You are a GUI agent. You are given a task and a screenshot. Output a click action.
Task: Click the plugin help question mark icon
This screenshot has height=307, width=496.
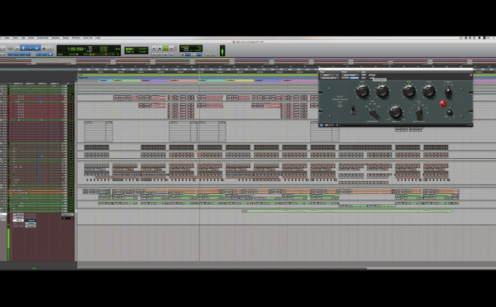(470, 125)
